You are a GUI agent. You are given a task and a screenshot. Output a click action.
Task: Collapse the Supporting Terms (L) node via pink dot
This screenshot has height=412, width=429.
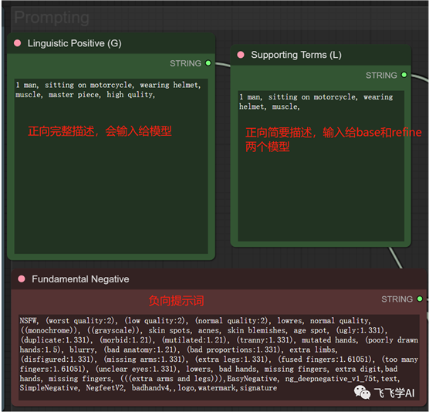point(241,55)
